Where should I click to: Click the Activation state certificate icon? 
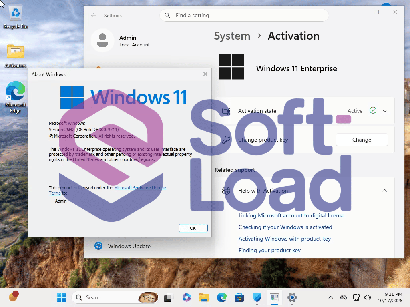click(x=226, y=111)
